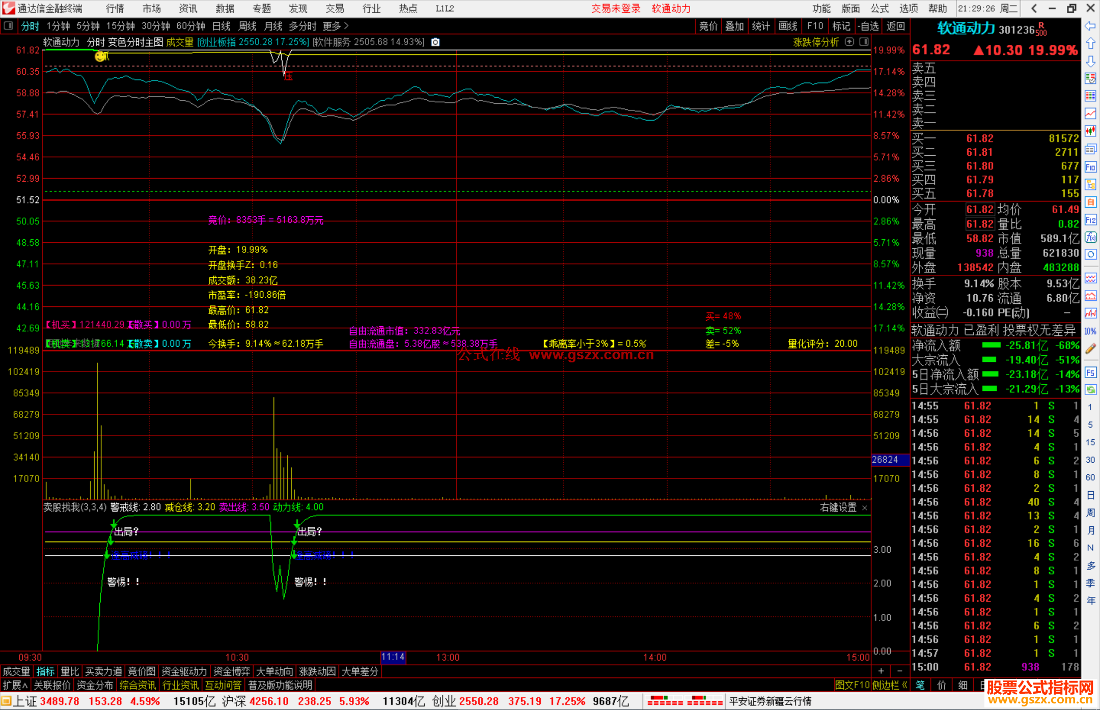Close the 卖股找我 indicator panel with the X

tap(865, 508)
